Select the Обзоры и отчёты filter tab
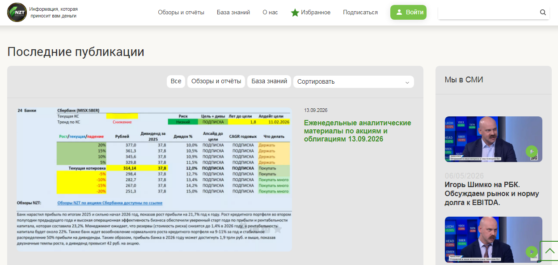This screenshot has width=558, height=265. click(x=216, y=81)
